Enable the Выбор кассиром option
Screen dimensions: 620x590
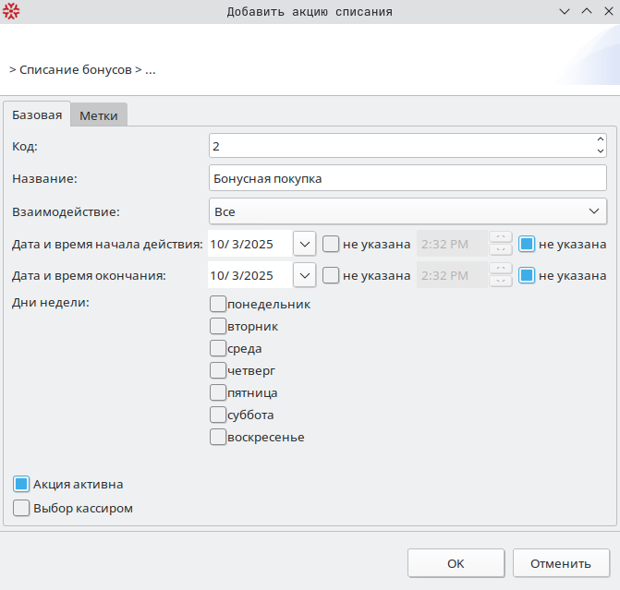point(21,508)
